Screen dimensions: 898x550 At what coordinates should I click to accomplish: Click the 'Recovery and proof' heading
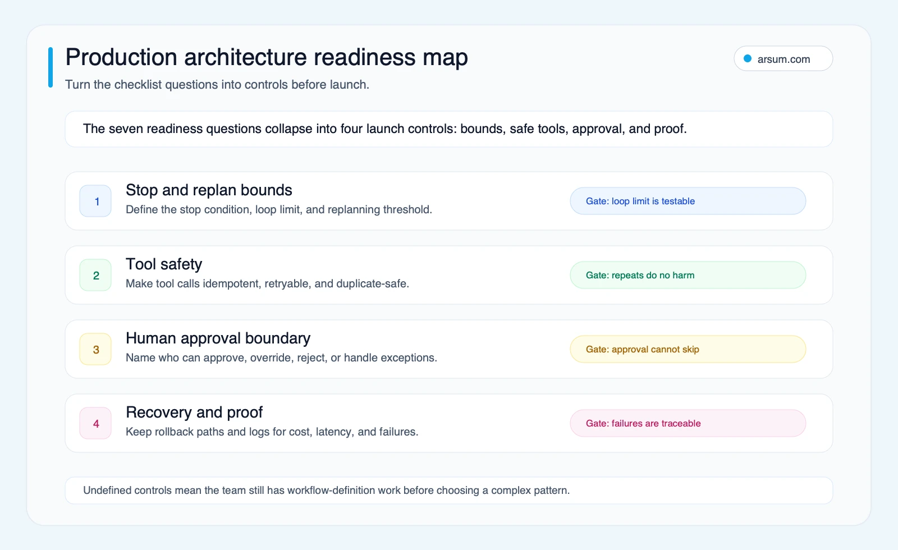194,412
